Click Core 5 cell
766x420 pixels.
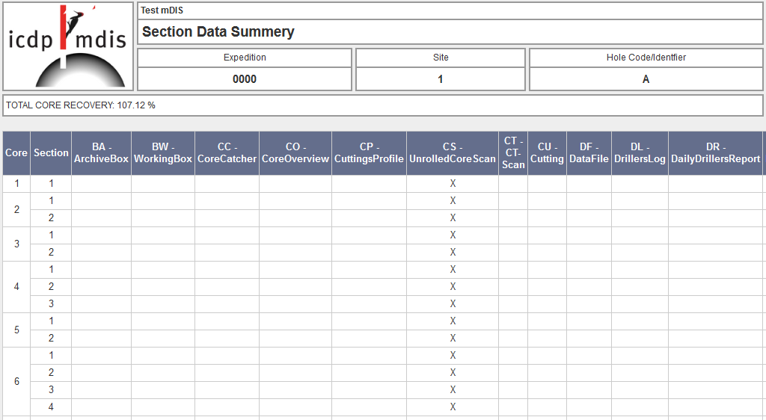click(16, 330)
